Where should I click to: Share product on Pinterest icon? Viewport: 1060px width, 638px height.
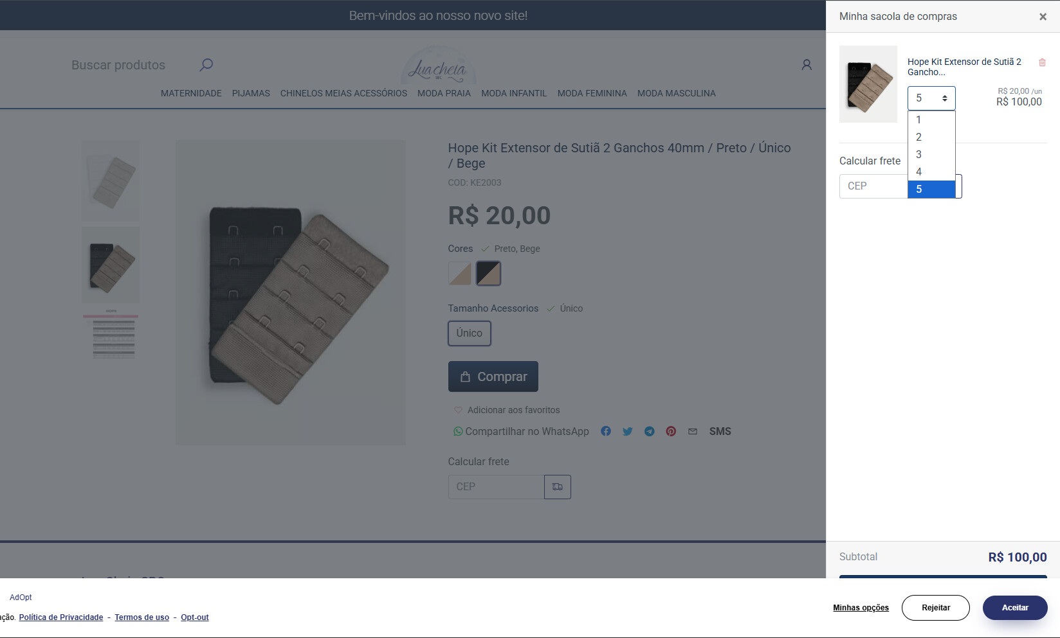point(671,431)
